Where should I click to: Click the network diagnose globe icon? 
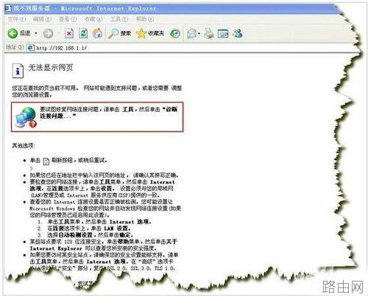click(26, 117)
